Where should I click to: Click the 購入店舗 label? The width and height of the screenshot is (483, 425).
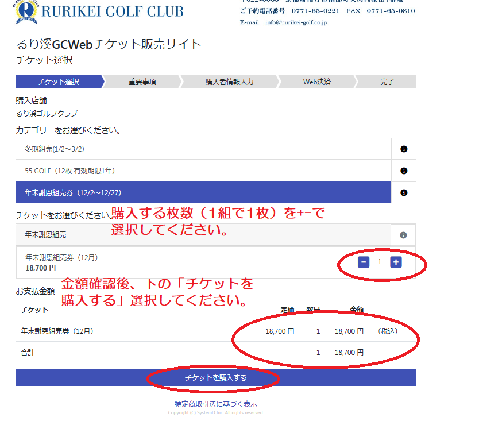point(31,101)
